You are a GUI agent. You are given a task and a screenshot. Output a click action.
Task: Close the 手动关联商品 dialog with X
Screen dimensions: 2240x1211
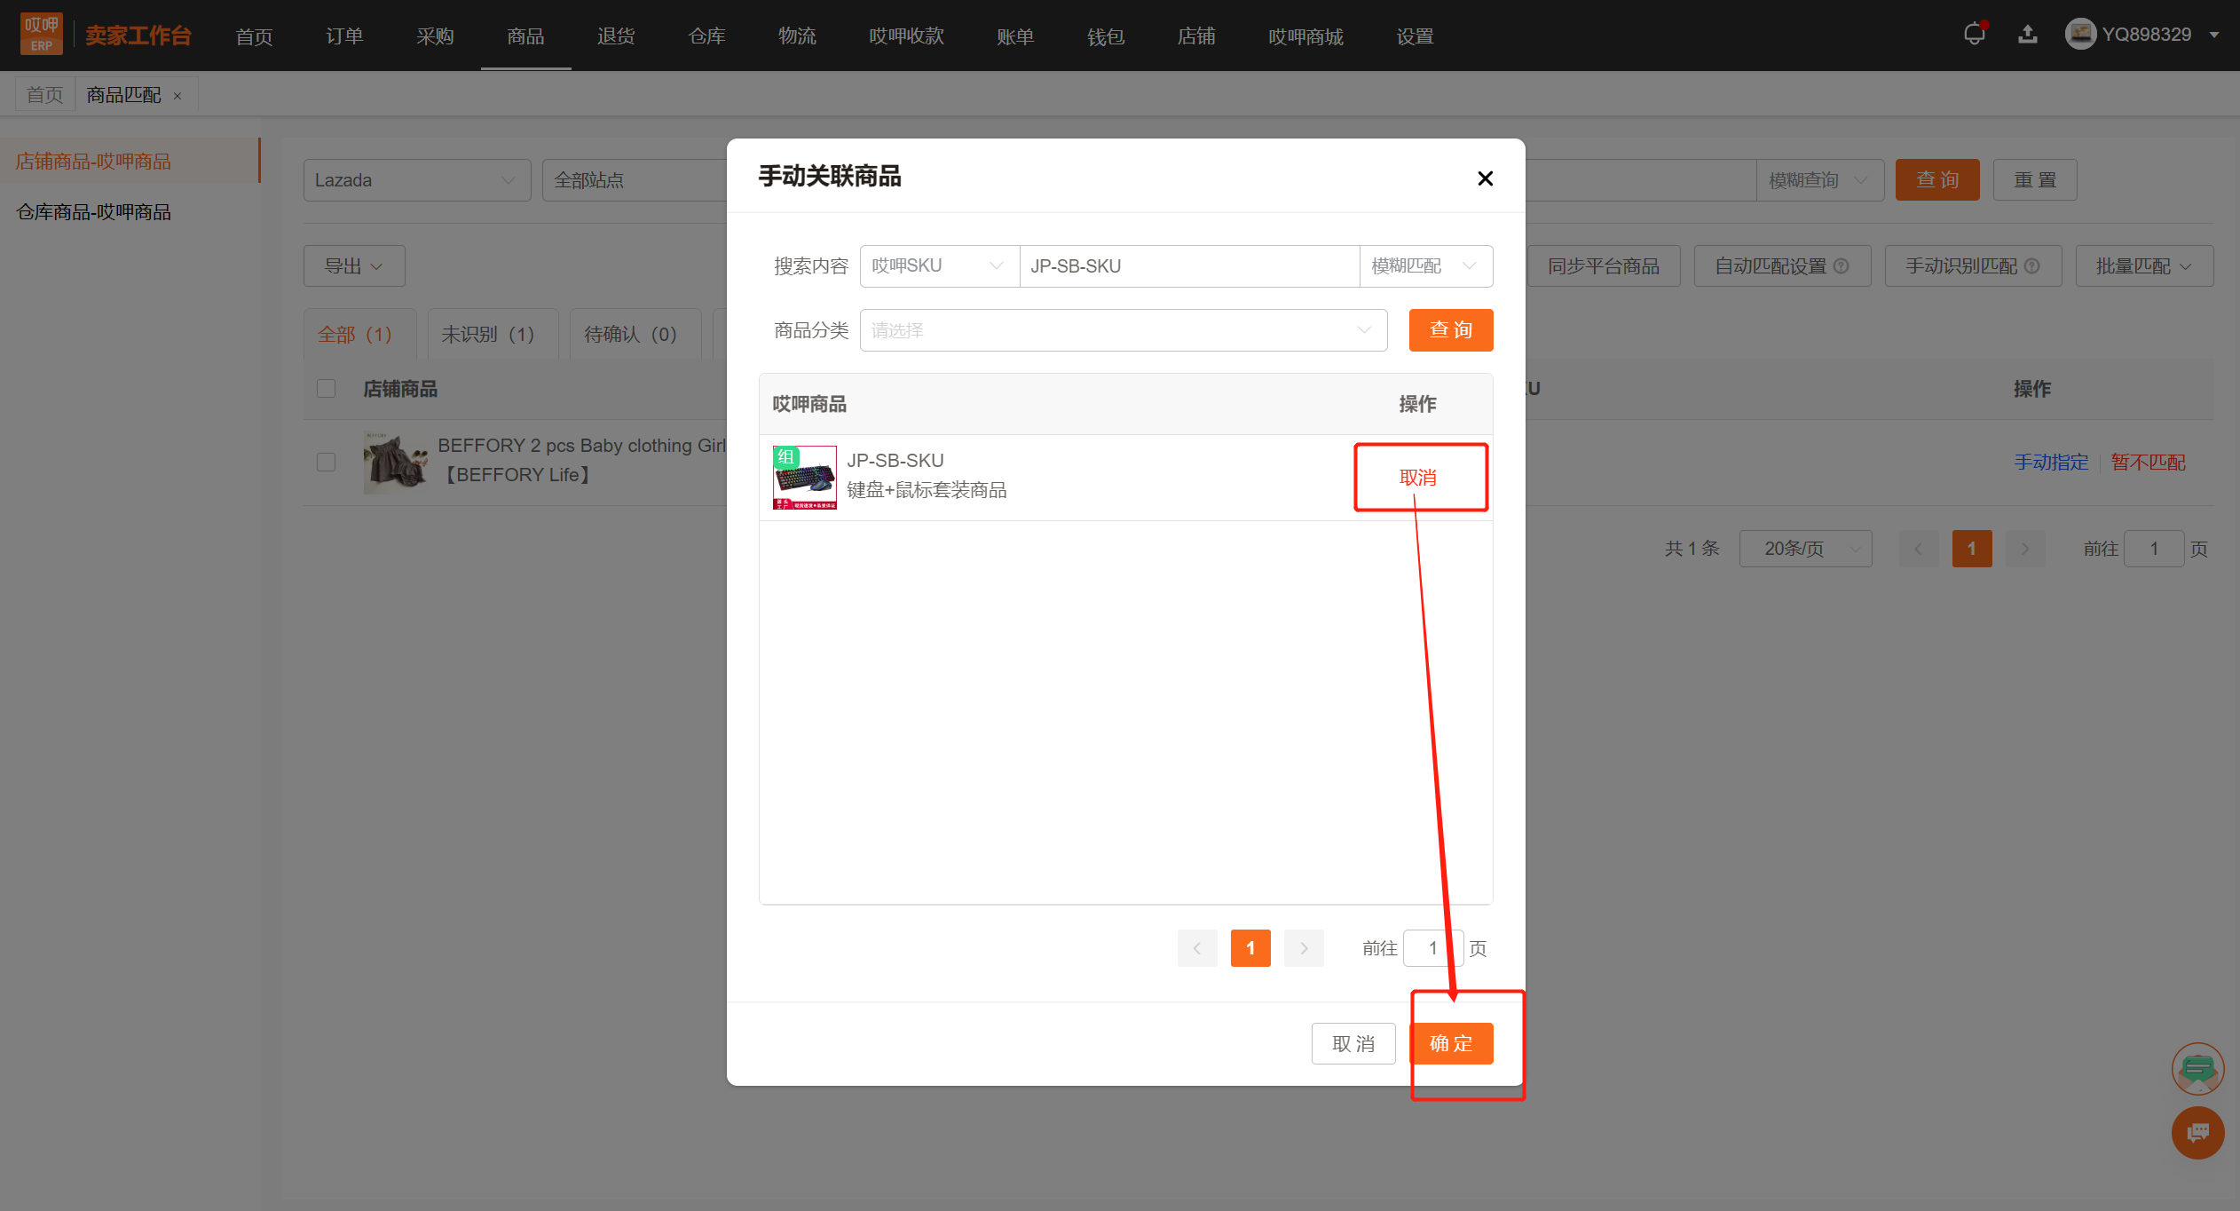pos(1485,178)
